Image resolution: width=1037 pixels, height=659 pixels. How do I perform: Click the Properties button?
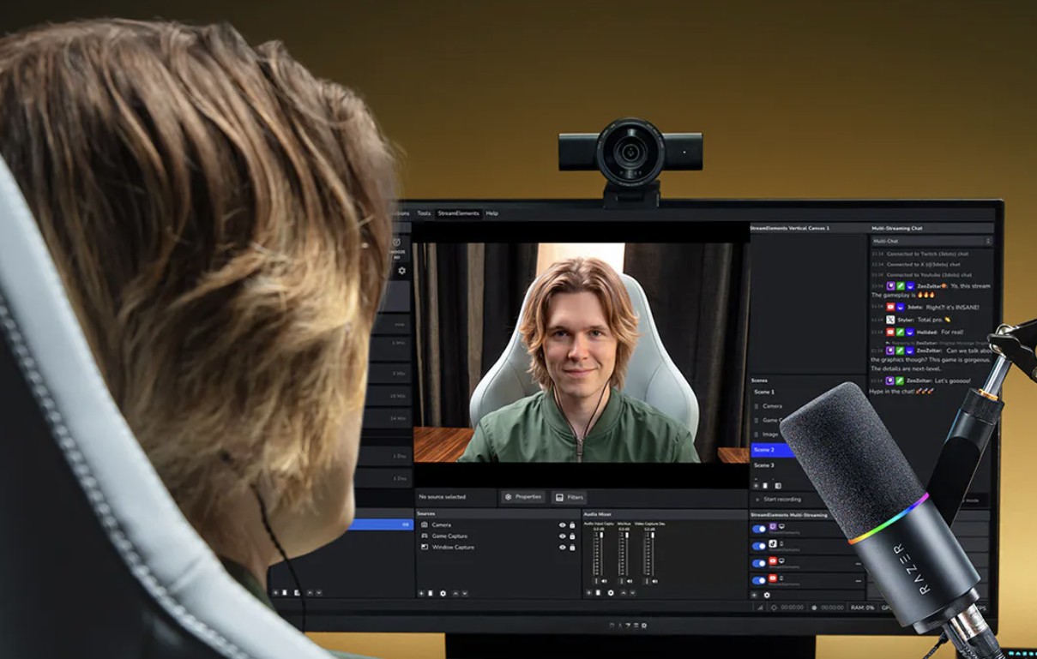(x=522, y=497)
